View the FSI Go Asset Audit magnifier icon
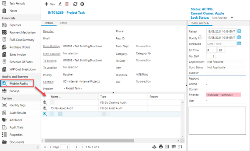 click(x=45, y=108)
